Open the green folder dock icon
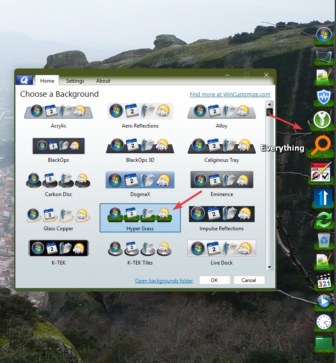336x363 pixels. (x=323, y=343)
